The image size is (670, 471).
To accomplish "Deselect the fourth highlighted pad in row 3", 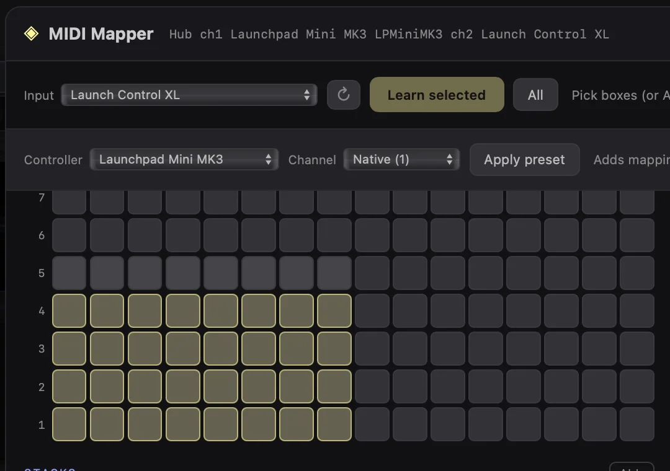I will pyautogui.click(x=183, y=349).
